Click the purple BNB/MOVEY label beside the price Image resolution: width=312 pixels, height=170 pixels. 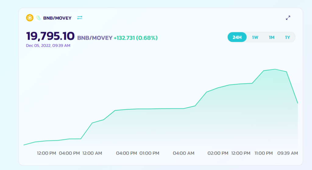[x=95, y=38]
